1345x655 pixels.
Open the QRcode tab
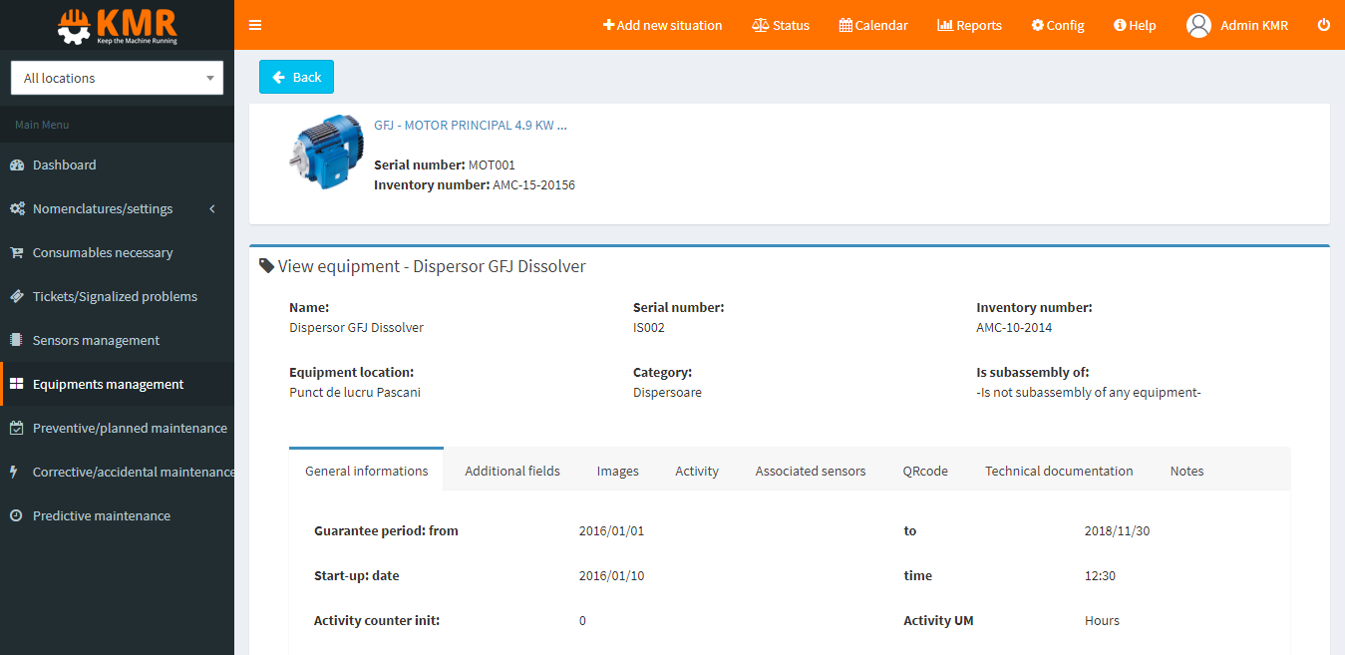tap(925, 471)
